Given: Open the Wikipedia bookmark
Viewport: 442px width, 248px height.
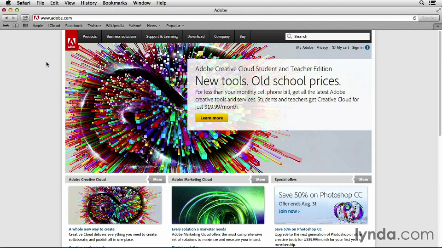Looking at the screenshot, I should click(x=115, y=26).
